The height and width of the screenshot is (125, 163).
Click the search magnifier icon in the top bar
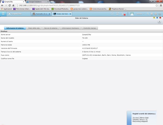tap(148, 14)
